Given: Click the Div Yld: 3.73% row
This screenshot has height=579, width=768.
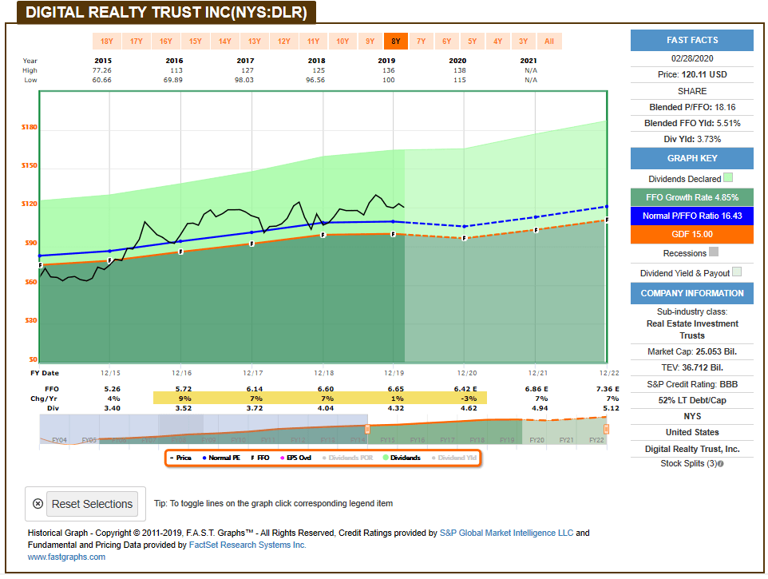Looking at the screenshot, I should pos(691,139).
